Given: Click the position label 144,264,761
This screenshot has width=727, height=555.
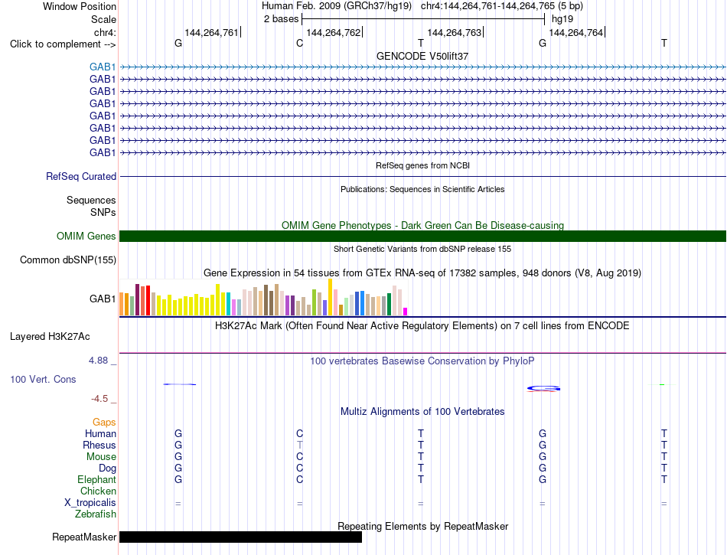Looking at the screenshot, I should 211,32.
